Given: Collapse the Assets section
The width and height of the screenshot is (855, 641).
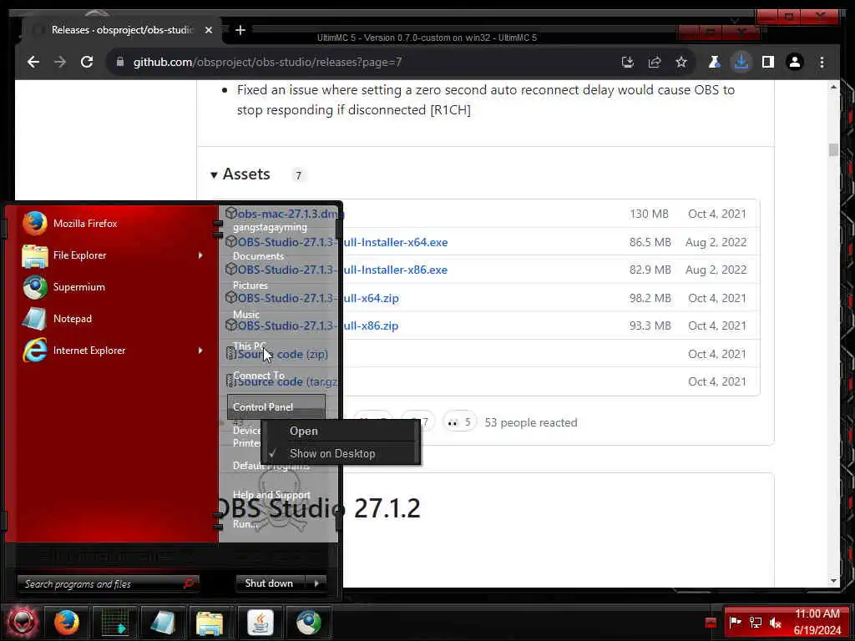Looking at the screenshot, I should (240, 174).
